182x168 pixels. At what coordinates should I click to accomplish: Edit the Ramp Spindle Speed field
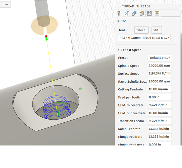(x=160, y=81)
